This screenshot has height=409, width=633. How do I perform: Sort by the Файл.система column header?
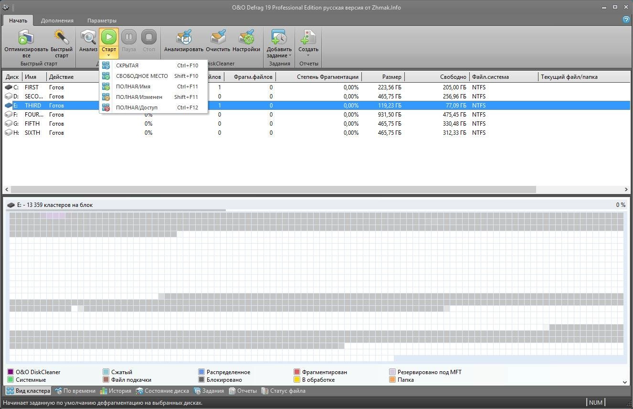504,77
